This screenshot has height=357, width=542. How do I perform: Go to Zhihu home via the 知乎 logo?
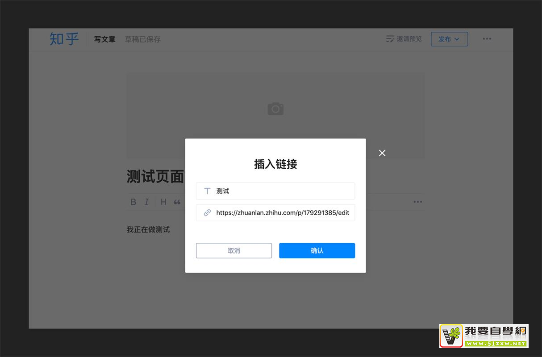click(x=64, y=39)
